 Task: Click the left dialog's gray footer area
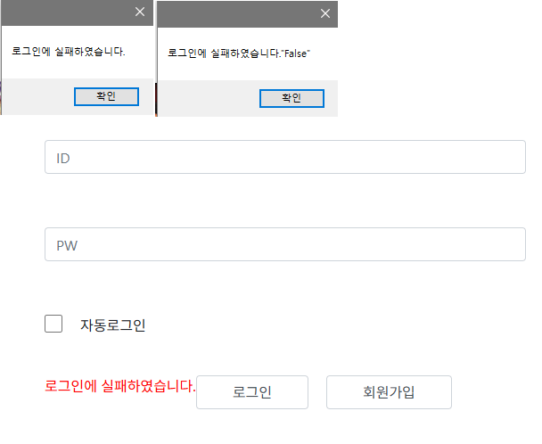click(x=36, y=96)
